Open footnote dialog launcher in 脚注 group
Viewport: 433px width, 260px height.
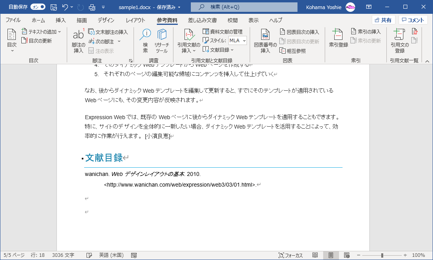(131, 61)
